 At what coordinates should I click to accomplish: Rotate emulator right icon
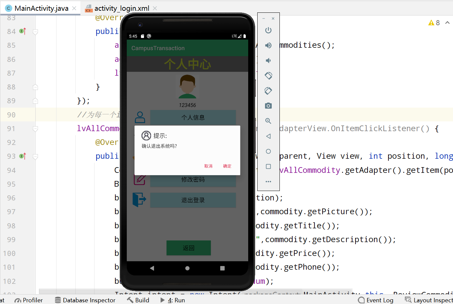click(x=268, y=91)
